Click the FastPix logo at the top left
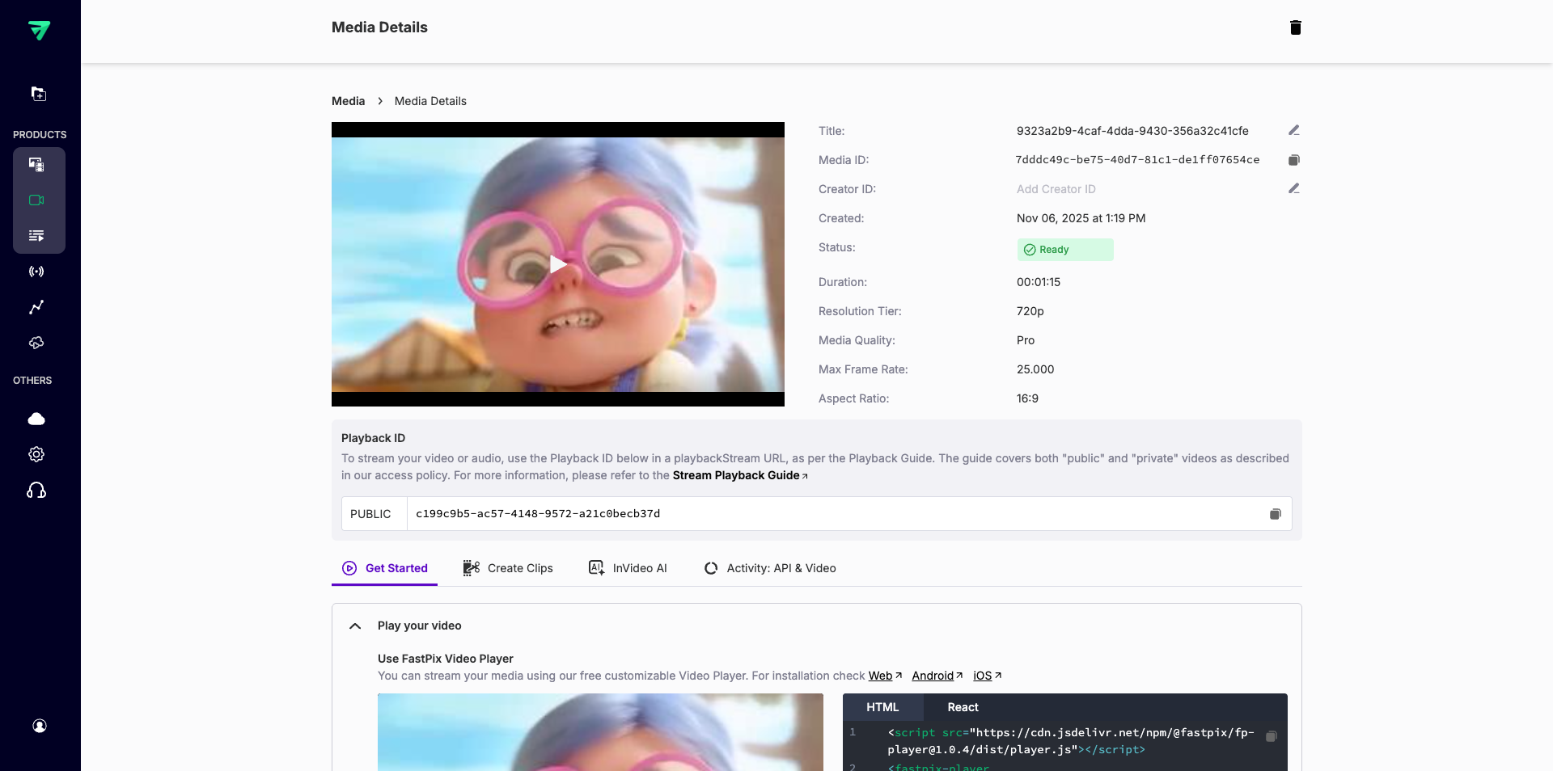Viewport: 1553px width, 771px height. pyautogui.click(x=40, y=31)
